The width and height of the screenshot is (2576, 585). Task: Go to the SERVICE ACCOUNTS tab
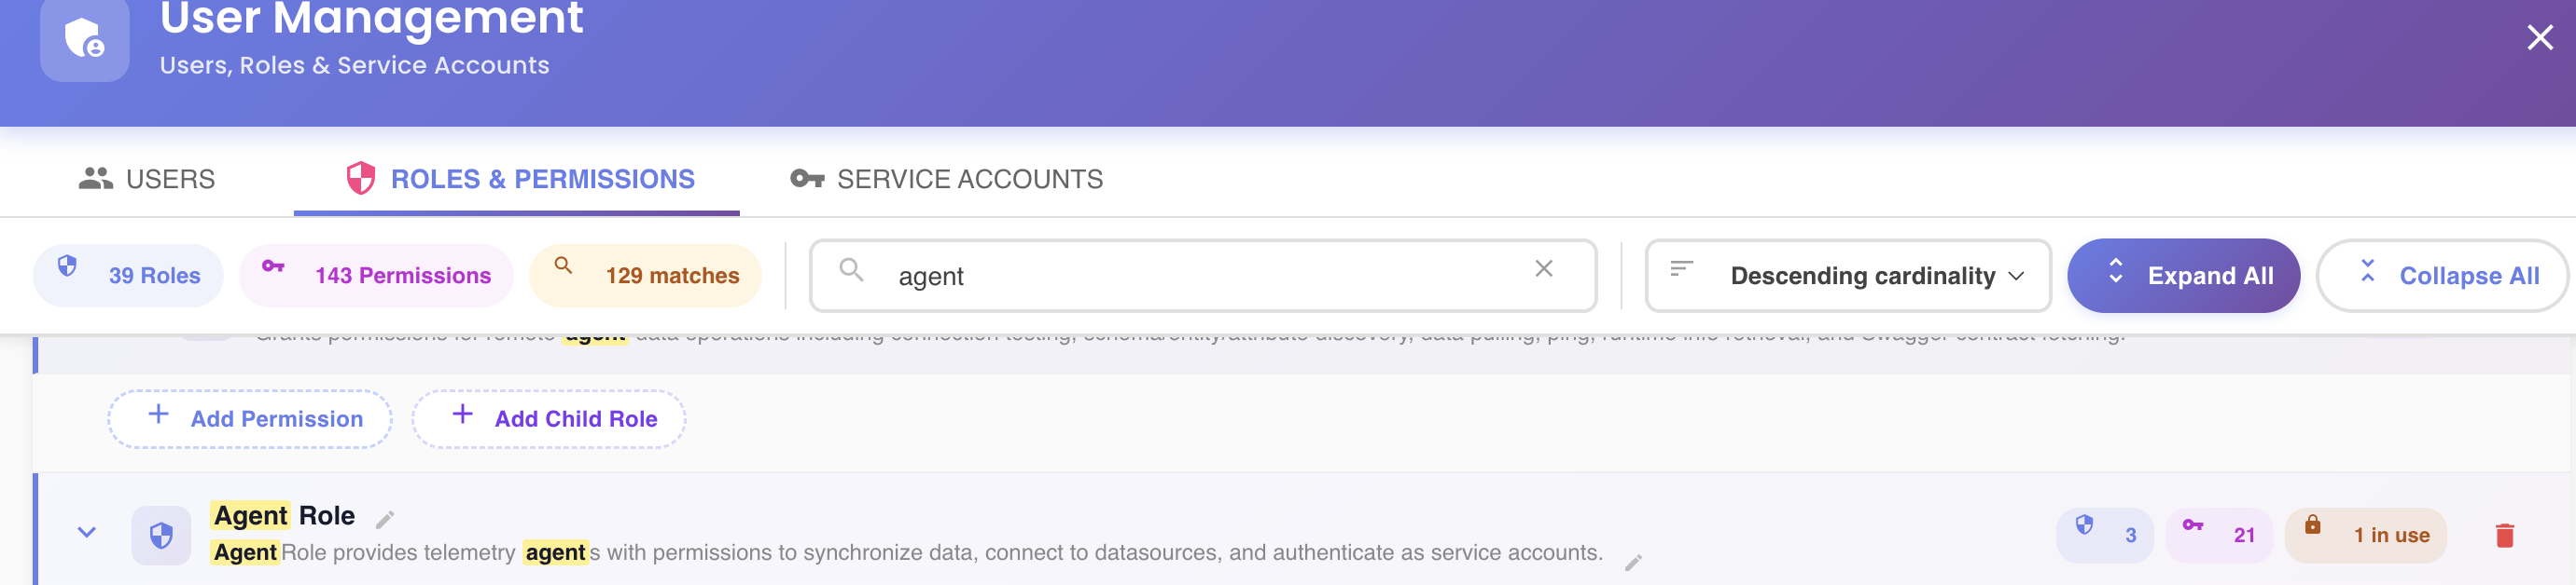click(x=946, y=179)
